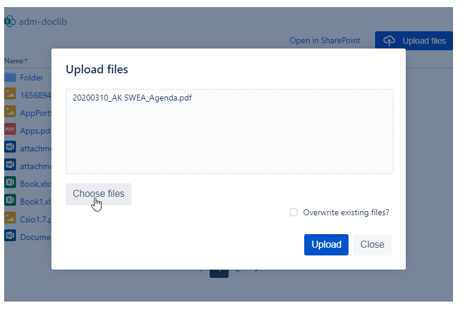The height and width of the screenshot is (311, 469).
Task: Select the 20200310_AK SWEA_Agenda.pdf entry
Action: (132, 98)
